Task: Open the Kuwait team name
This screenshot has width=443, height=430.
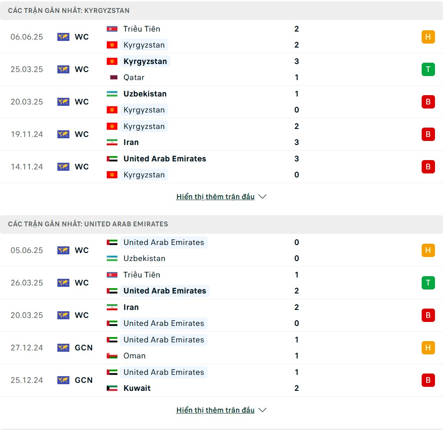Action: click(137, 388)
